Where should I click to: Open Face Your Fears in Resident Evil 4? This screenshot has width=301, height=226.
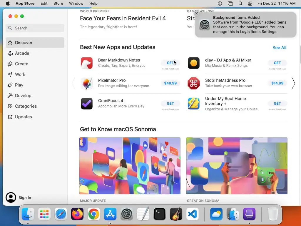point(123,19)
